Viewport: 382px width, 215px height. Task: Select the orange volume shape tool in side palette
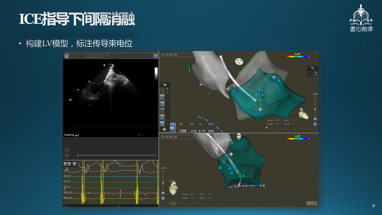[x=162, y=117]
